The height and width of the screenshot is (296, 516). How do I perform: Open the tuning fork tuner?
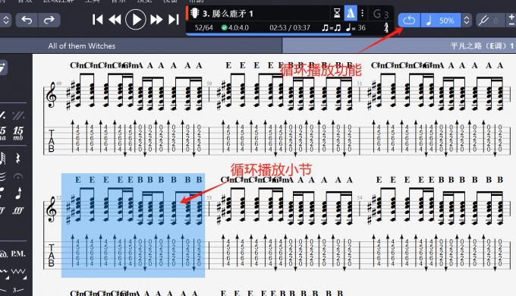[x=483, y=20]
